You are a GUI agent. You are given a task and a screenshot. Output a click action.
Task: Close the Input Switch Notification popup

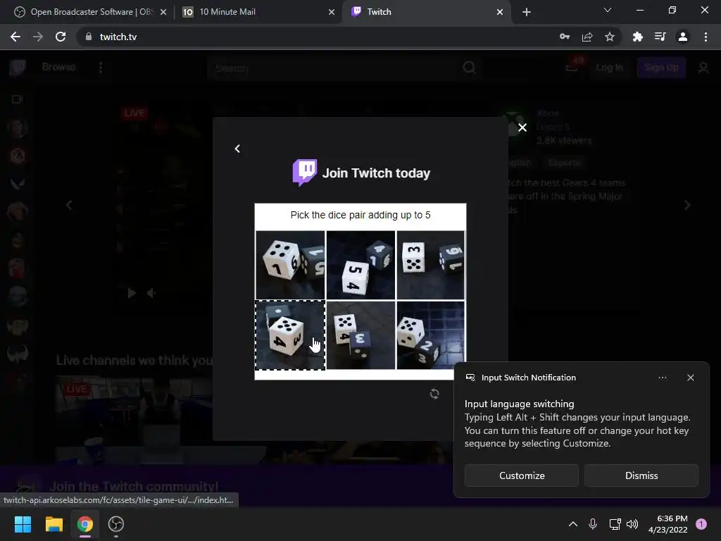[690, 378]
